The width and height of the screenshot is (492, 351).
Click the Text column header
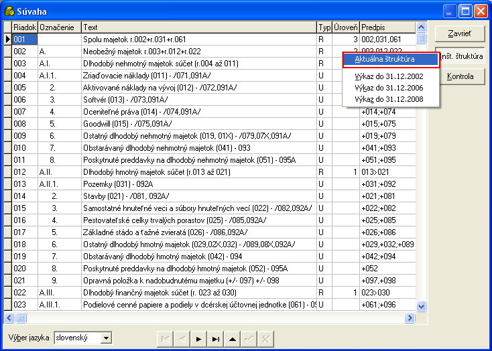click(x=199, y=27)
